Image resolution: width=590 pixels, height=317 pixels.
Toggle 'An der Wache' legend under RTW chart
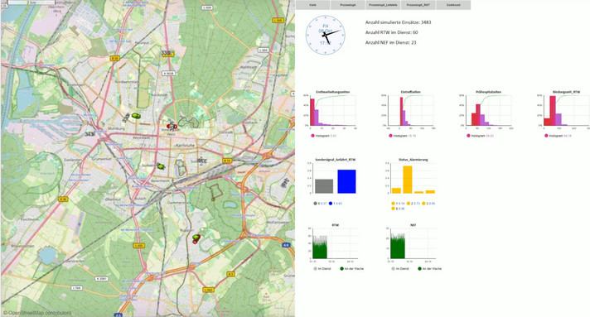[x=352, y=268]
